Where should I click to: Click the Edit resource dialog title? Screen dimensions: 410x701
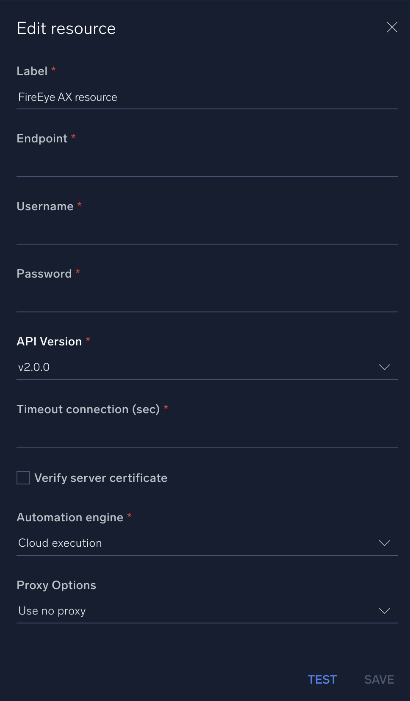66,28
